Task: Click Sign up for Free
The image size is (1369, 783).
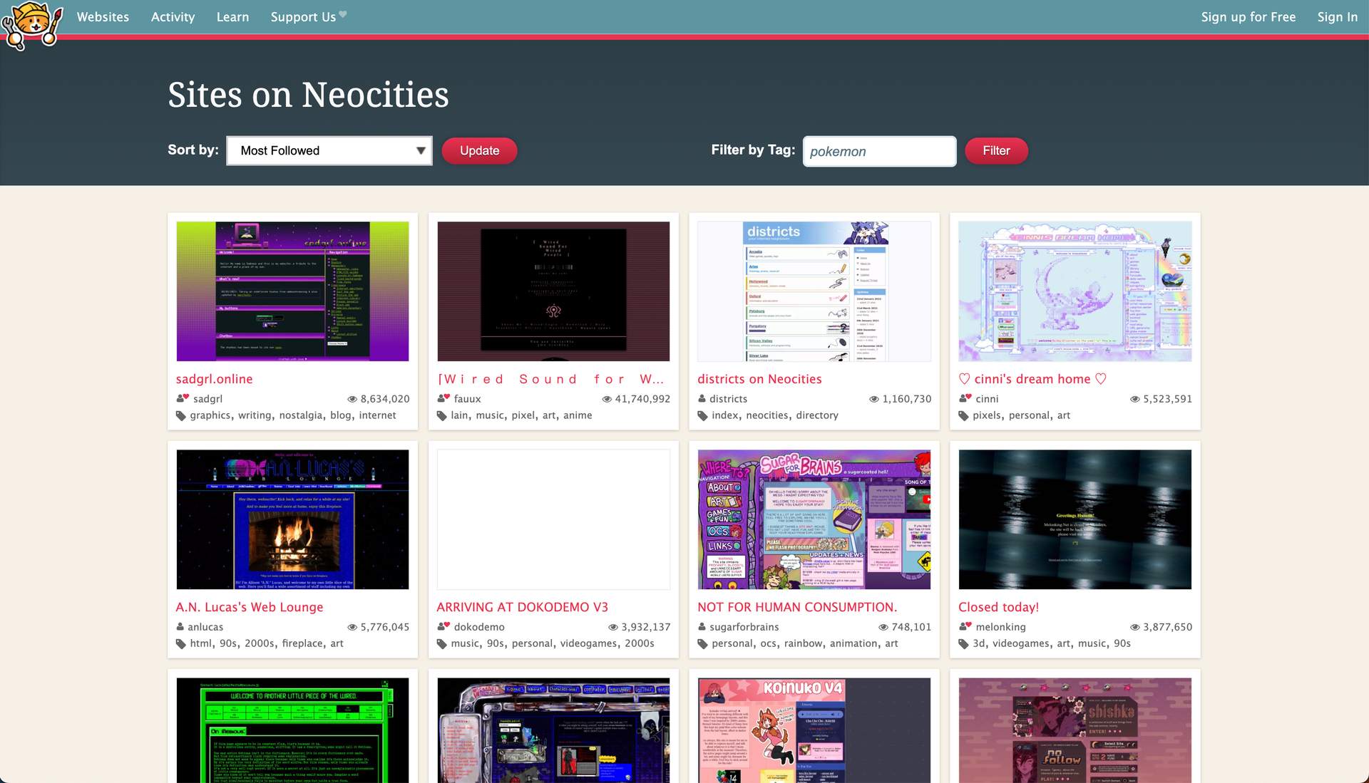Action: (1248, 16)
